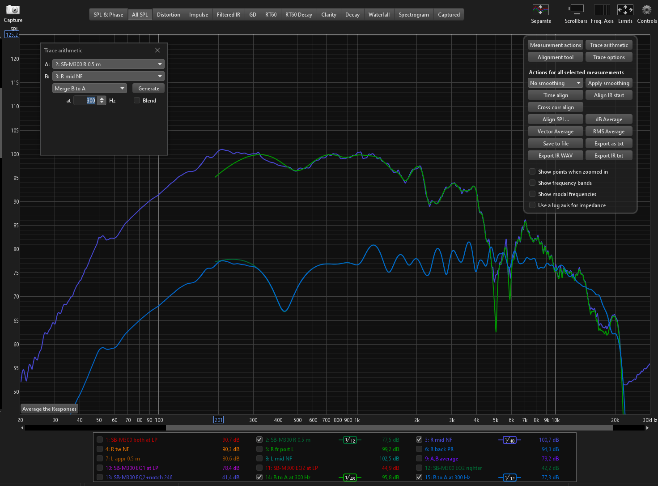658x486 pixels.
Task: Click the 1/48 smoothing indicator for trace 14
Action: click(350, 477)
